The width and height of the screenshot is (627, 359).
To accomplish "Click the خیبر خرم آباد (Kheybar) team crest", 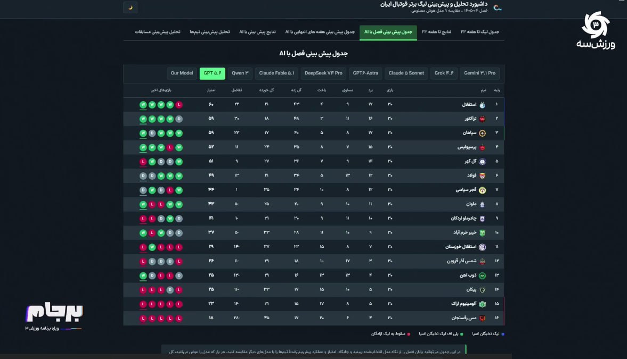I will click(x=482, y=233).
